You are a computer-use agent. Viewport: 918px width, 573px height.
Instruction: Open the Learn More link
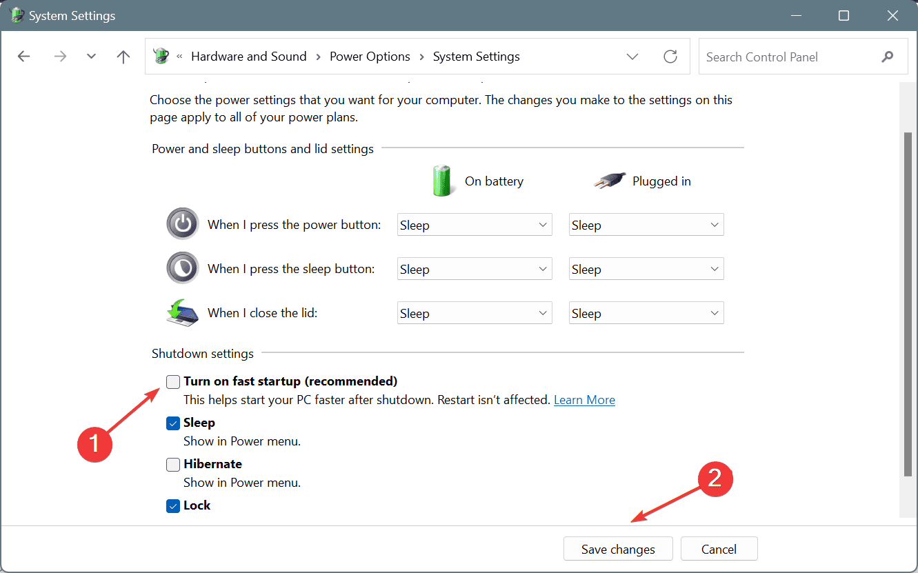point(584,400)
